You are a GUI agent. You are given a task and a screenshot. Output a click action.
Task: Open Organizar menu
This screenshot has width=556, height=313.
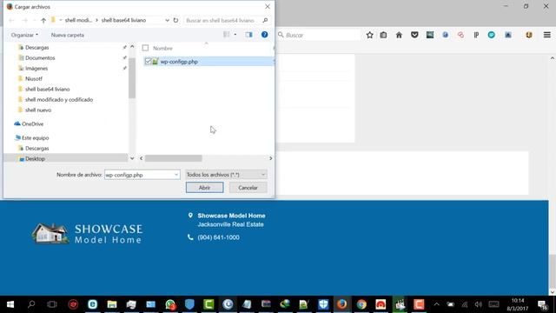coord(24,35)
